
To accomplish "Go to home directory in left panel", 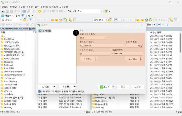I will [61, 20].
